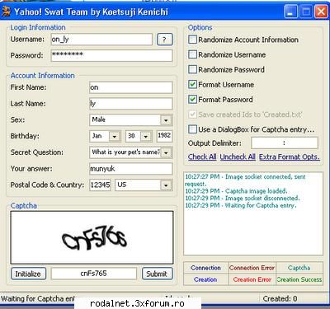Click the Username field containing on_ly
Screen dimensions: 330x309
click(101, 40)
